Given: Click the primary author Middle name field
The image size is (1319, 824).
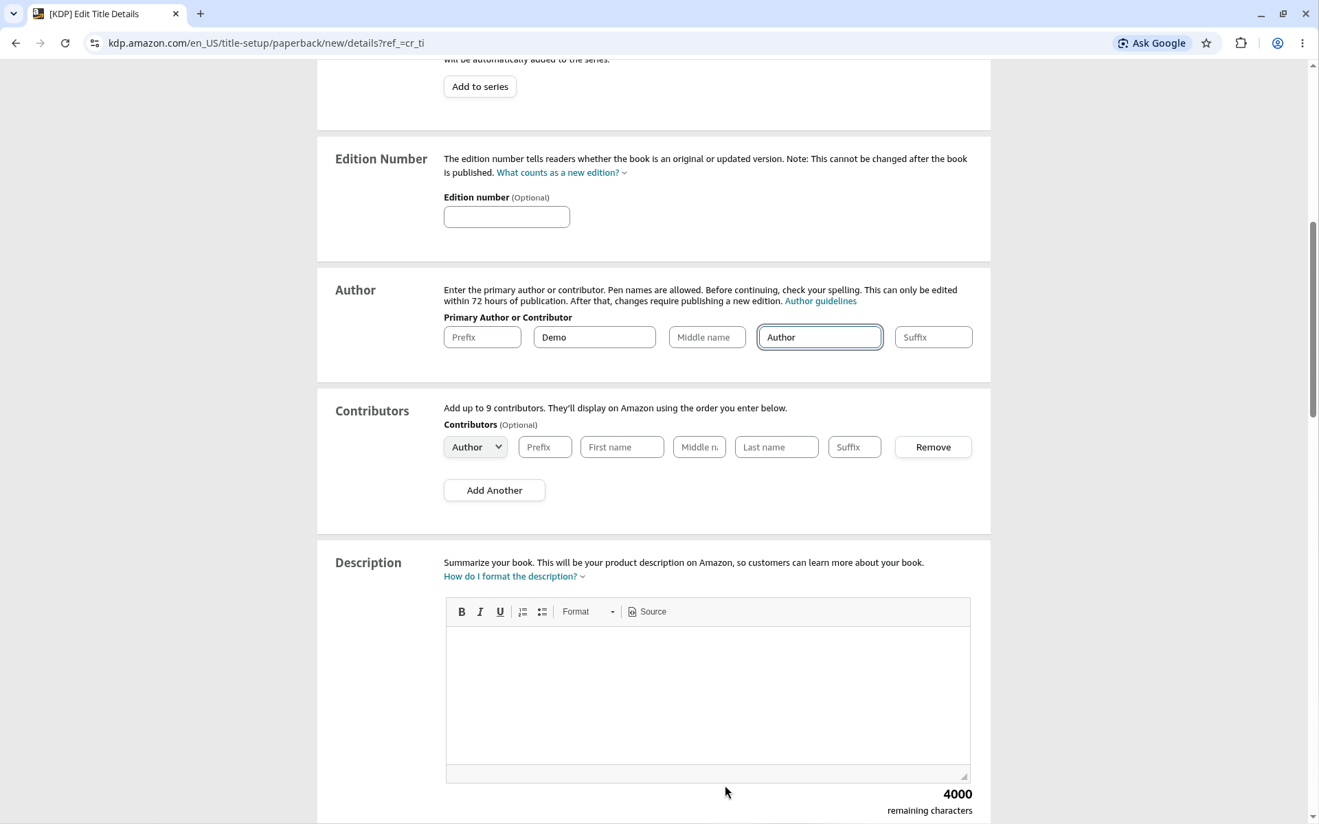Looking at the screenshot, I should 708,337.
